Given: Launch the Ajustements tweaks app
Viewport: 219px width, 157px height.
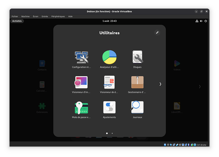Looking at the screenshot, I should [x=109, y=108].
